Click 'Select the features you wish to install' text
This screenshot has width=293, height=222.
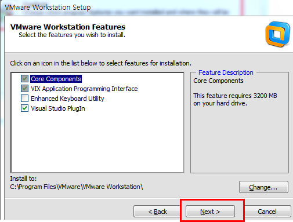(72, 35)
